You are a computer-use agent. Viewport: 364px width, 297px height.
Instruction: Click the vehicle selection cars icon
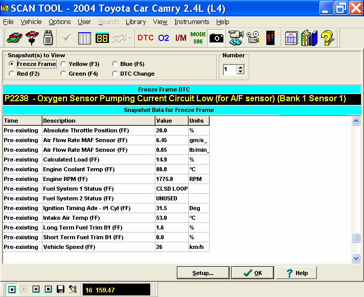14,38
